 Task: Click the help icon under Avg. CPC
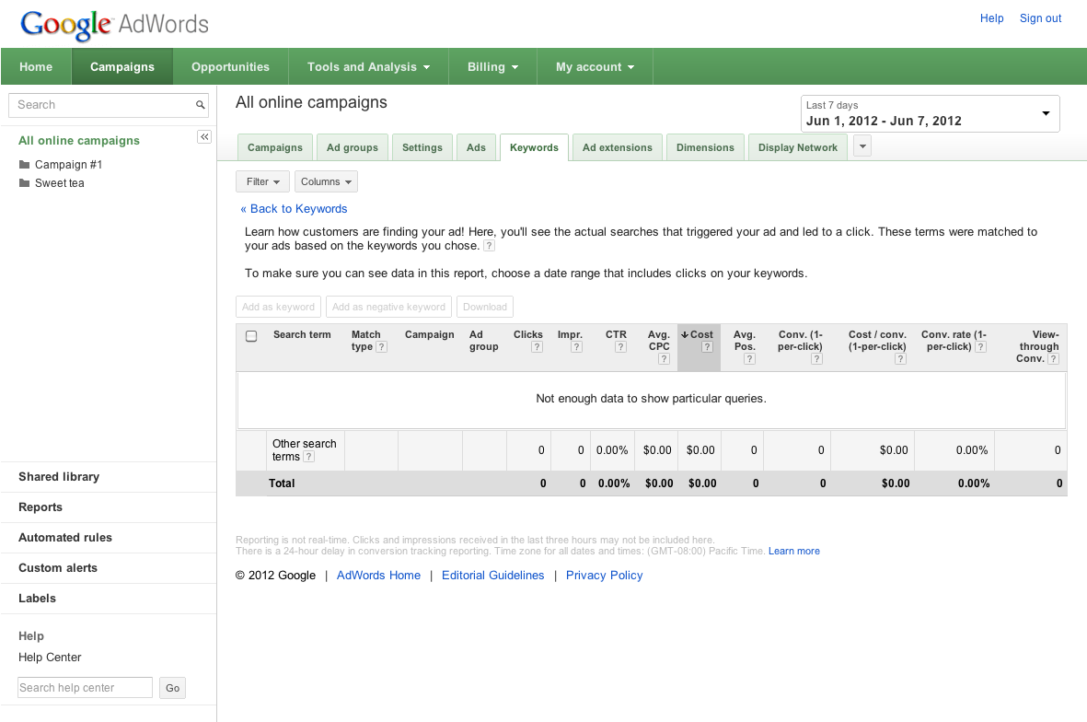coord(663,359)
